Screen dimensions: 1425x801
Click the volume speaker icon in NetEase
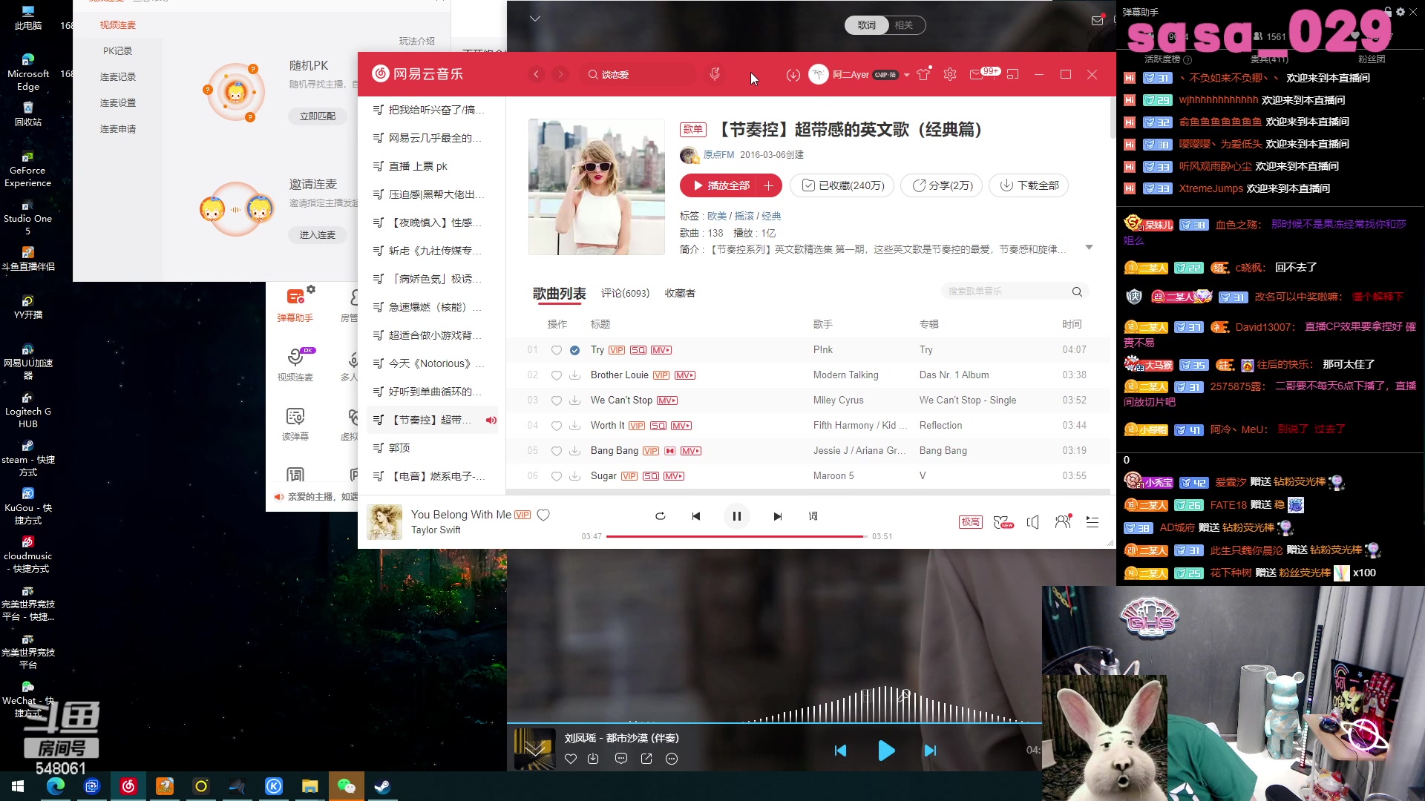(1032, 522)
